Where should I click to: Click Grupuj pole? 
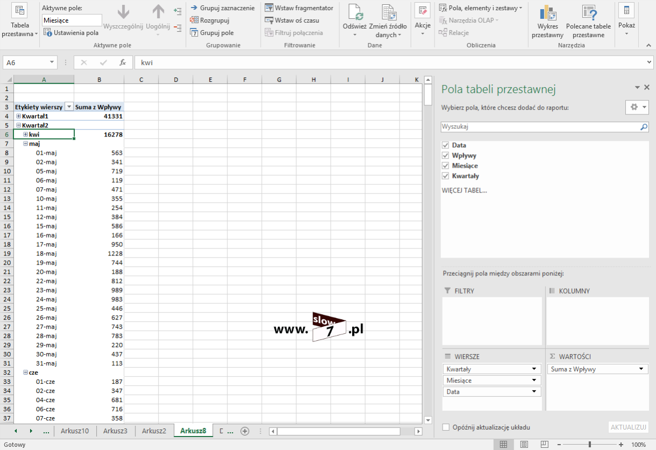(x=212, y=33)
